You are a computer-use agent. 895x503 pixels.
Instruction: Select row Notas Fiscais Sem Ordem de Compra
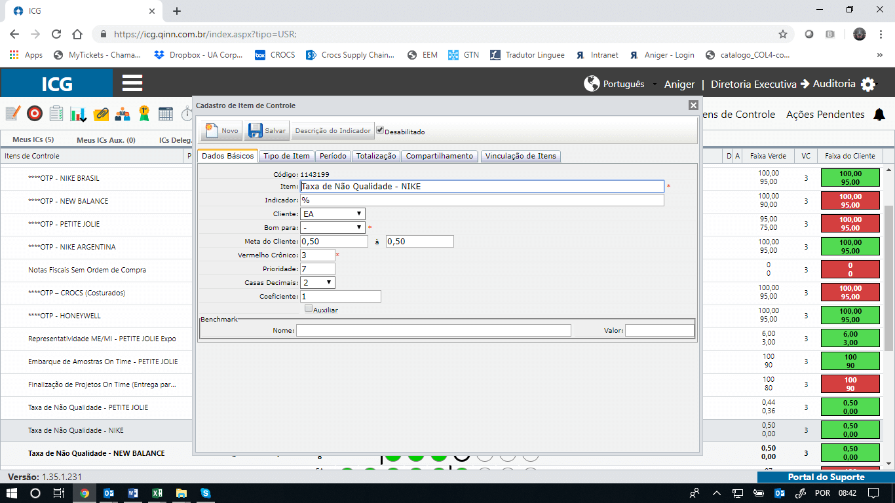click(87, 270)
